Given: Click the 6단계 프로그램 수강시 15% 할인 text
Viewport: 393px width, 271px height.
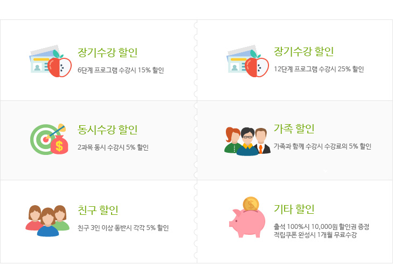Looking at the screenshot, I should pyautogui.click(x=121, y=70).
